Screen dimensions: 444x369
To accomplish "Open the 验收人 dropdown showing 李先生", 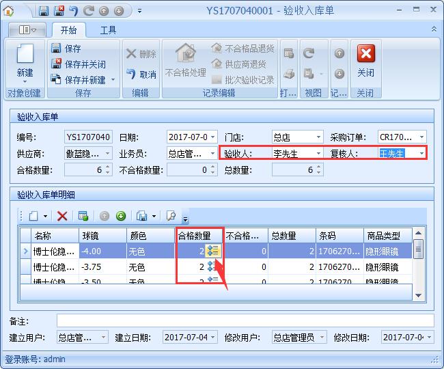I will coord(318,154).
